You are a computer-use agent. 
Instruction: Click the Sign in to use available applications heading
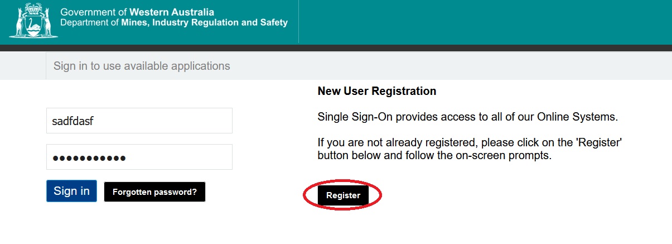coord(142,66)
